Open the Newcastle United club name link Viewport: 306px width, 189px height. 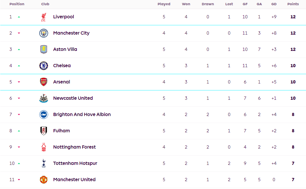(73, 98)
